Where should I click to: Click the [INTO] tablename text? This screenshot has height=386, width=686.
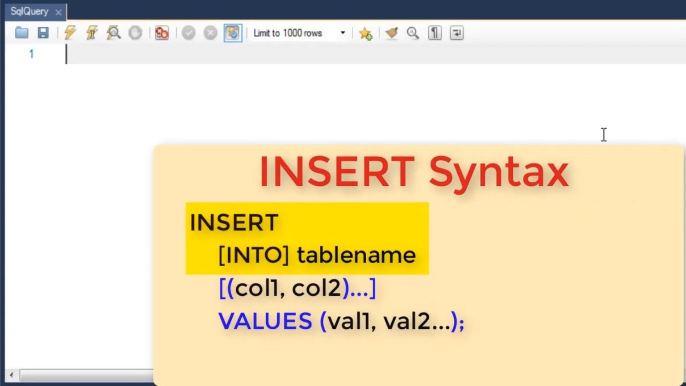tap(317, 255)
